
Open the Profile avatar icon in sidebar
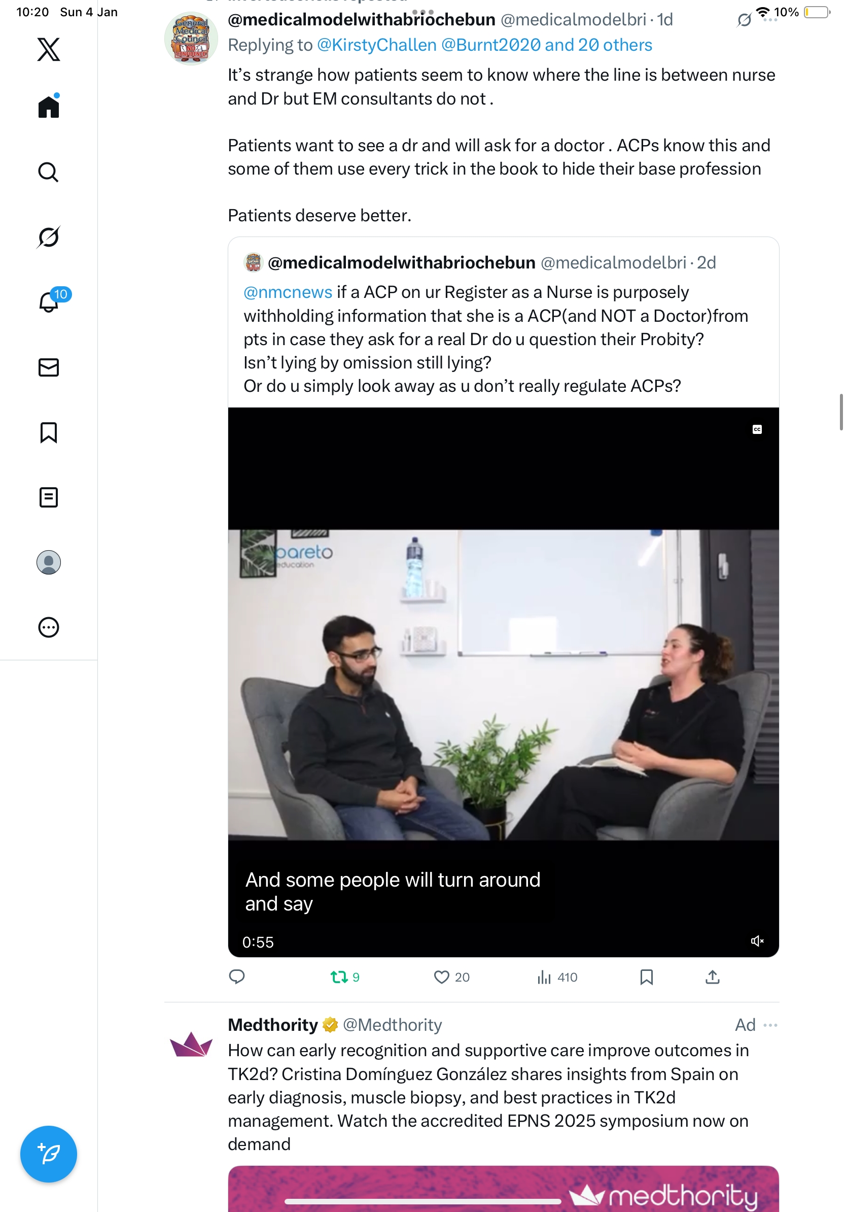coord(49,562)
